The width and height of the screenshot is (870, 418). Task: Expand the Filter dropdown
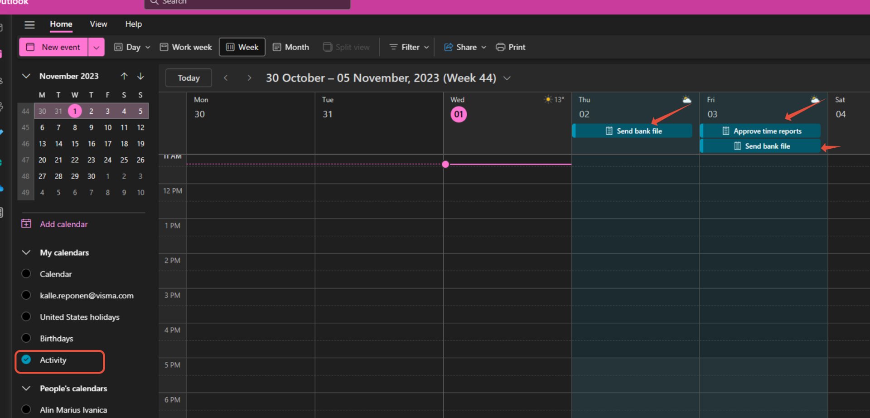pyautogui.click(x=409, y=47)
